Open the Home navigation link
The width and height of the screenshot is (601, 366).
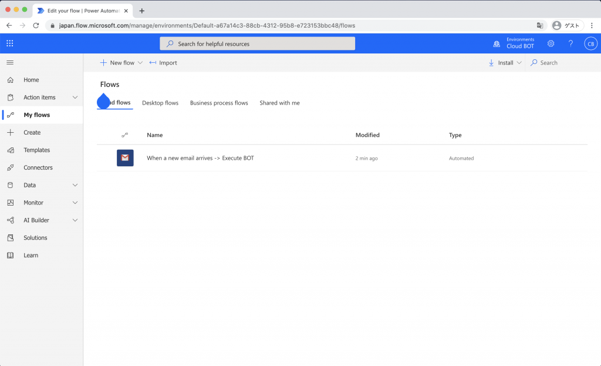coord(31,80)
